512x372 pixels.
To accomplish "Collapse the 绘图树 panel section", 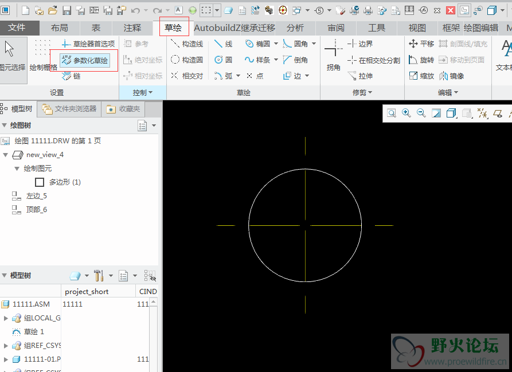I will [4, 126].
